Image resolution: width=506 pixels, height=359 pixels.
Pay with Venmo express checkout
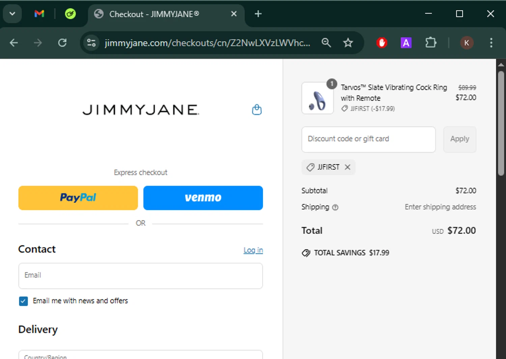tap(203, 198)
